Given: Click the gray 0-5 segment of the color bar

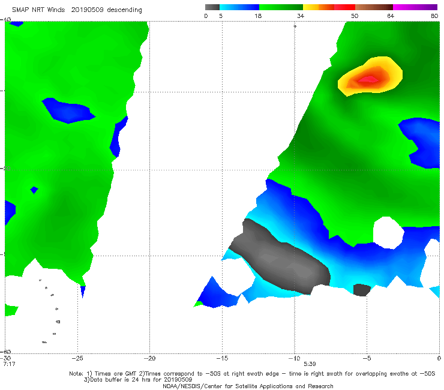Looking at the screenshot, I should click(x=212, y=7).
